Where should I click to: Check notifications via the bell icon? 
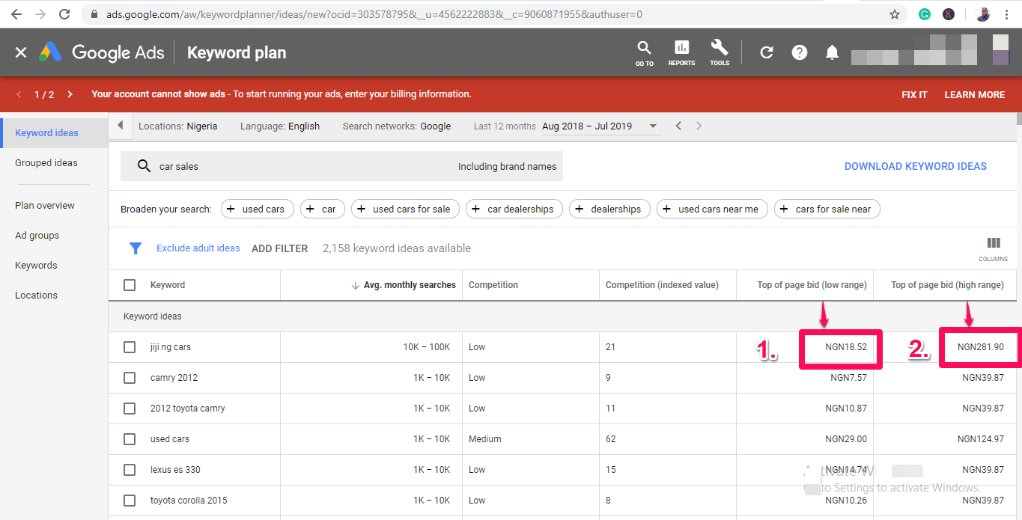coord(832,52)
